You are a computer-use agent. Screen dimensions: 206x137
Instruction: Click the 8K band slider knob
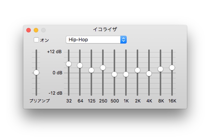click(160, 69)
